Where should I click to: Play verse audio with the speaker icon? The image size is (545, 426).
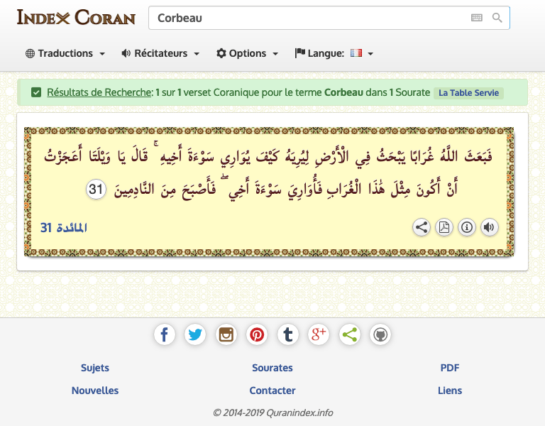(488, 227)
